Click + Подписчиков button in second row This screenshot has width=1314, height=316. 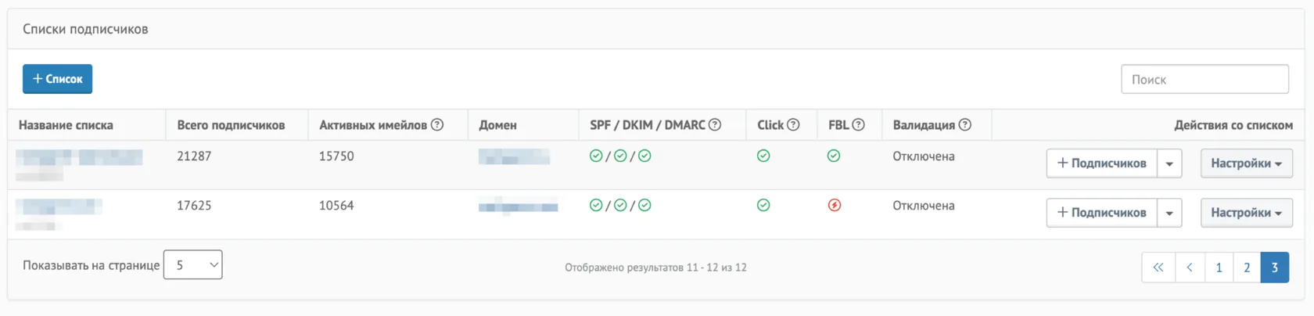1101,213
